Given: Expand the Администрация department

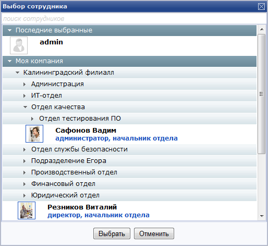Looking at the screenshot, I should (x=25, y=84).
